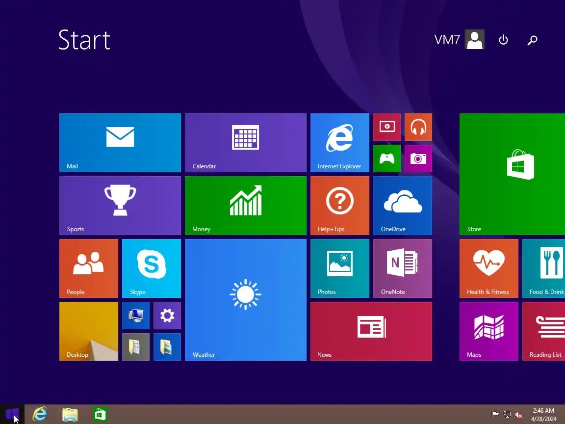Open the Mail tile
The image size is (565, 424).
point(120,143)
